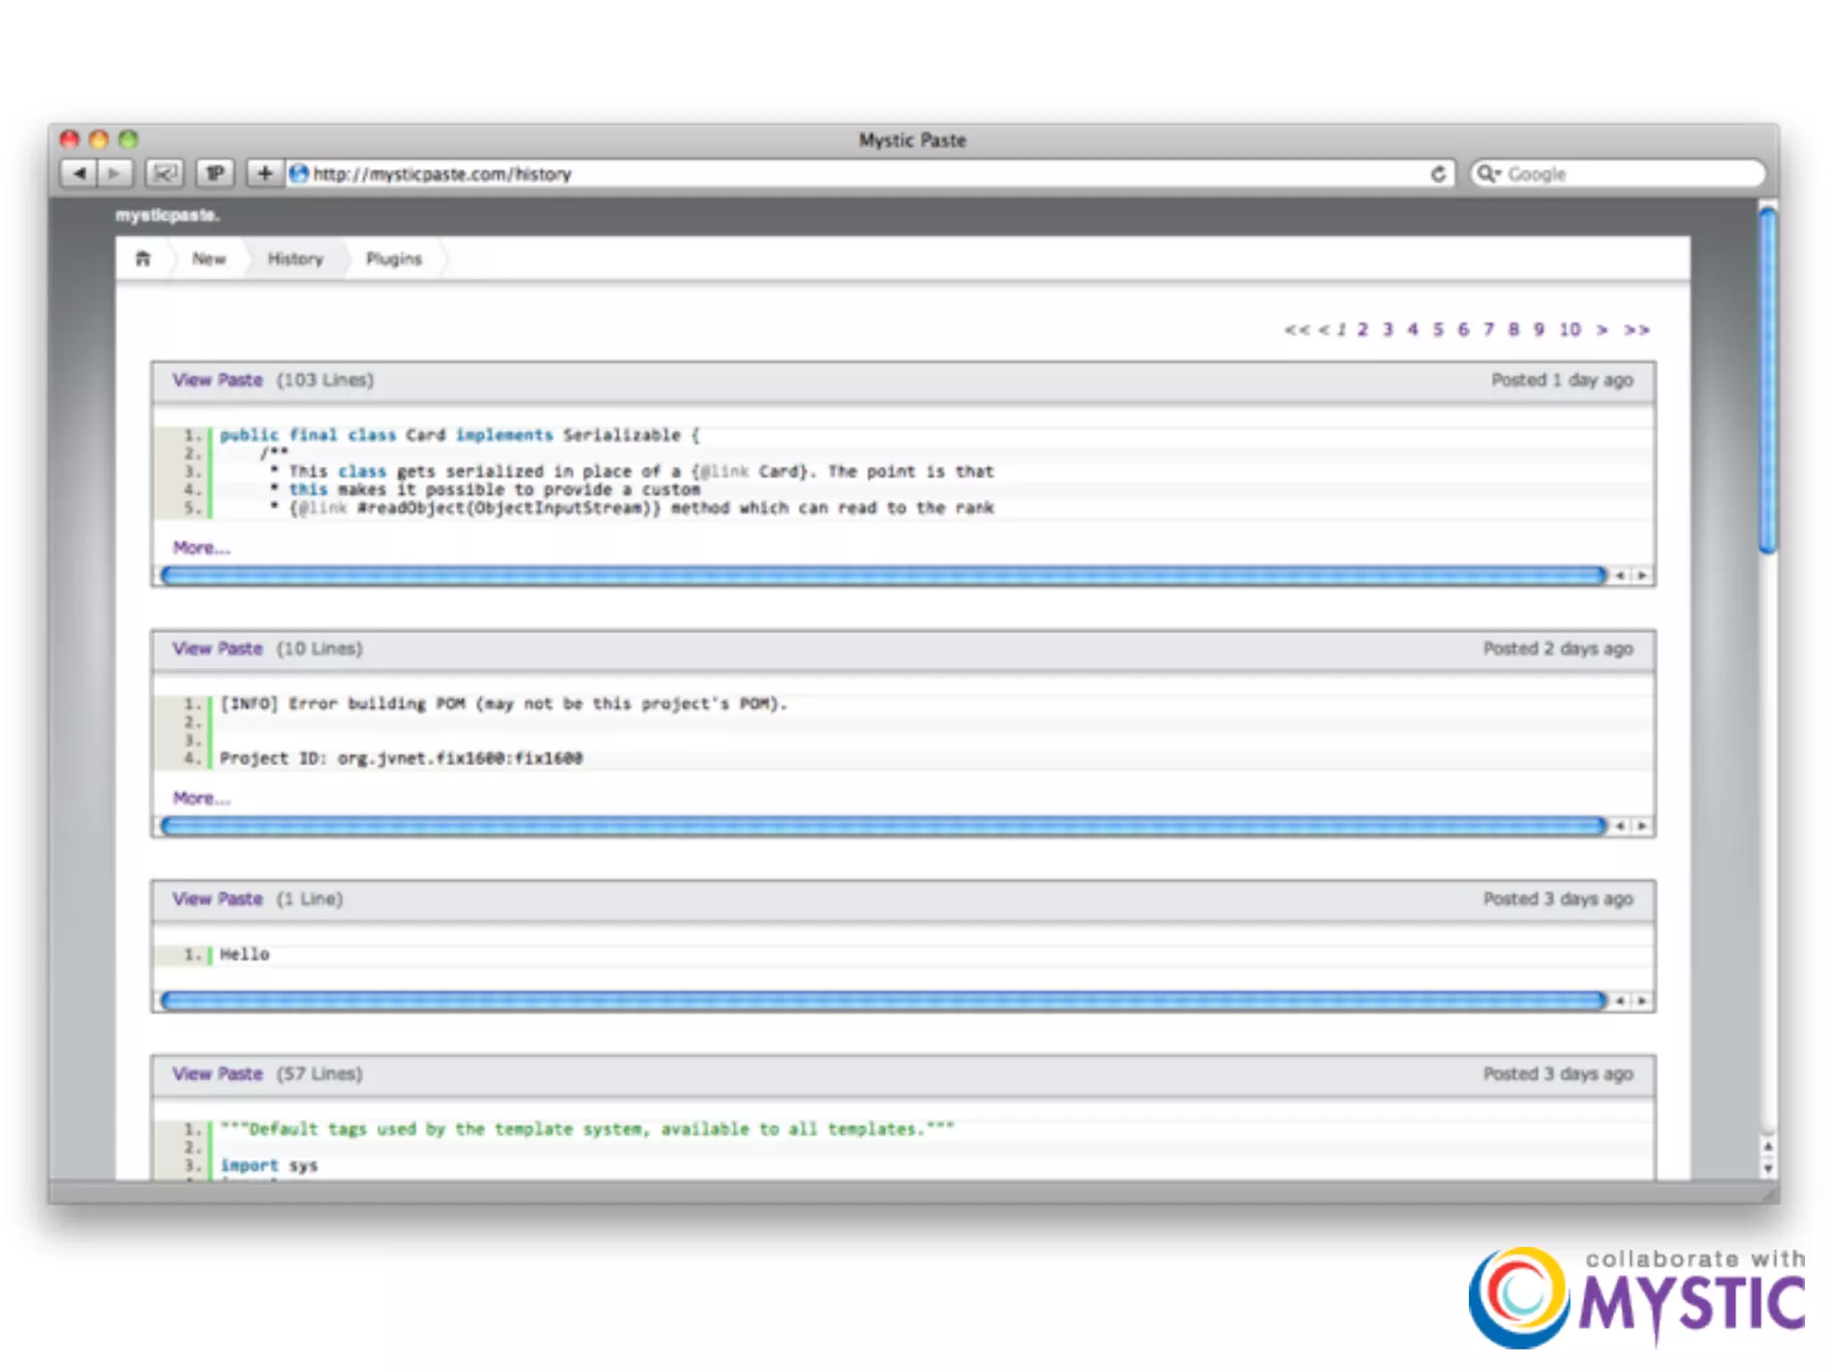1830x1372 pixels.
Task: Jump to last page with >> link
Action: (1636, 330)
